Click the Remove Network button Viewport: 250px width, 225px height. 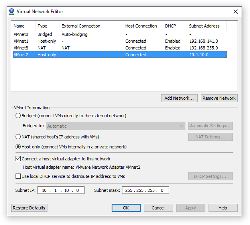(219, 98)
